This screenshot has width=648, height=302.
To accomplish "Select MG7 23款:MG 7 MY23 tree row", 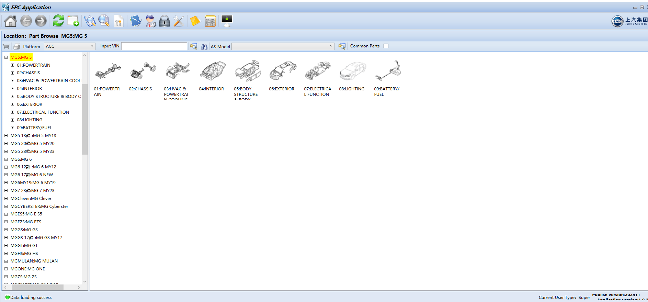I will point(32,191).
